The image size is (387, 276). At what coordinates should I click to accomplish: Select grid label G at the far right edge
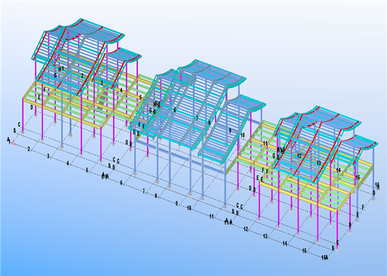coord(374,193)
